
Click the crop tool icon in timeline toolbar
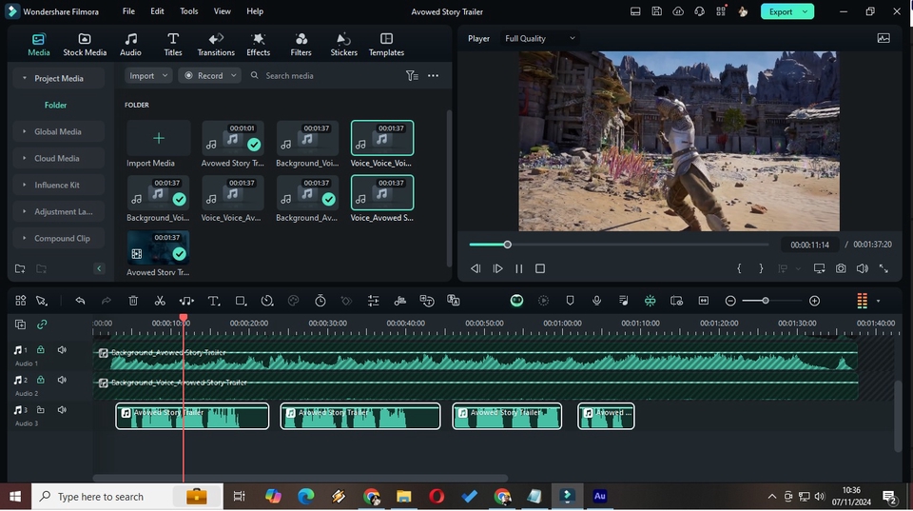coord(241,301)
